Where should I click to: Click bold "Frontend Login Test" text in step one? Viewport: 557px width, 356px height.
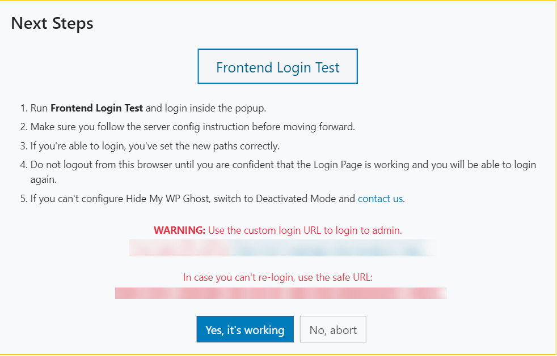pos(96,108)
